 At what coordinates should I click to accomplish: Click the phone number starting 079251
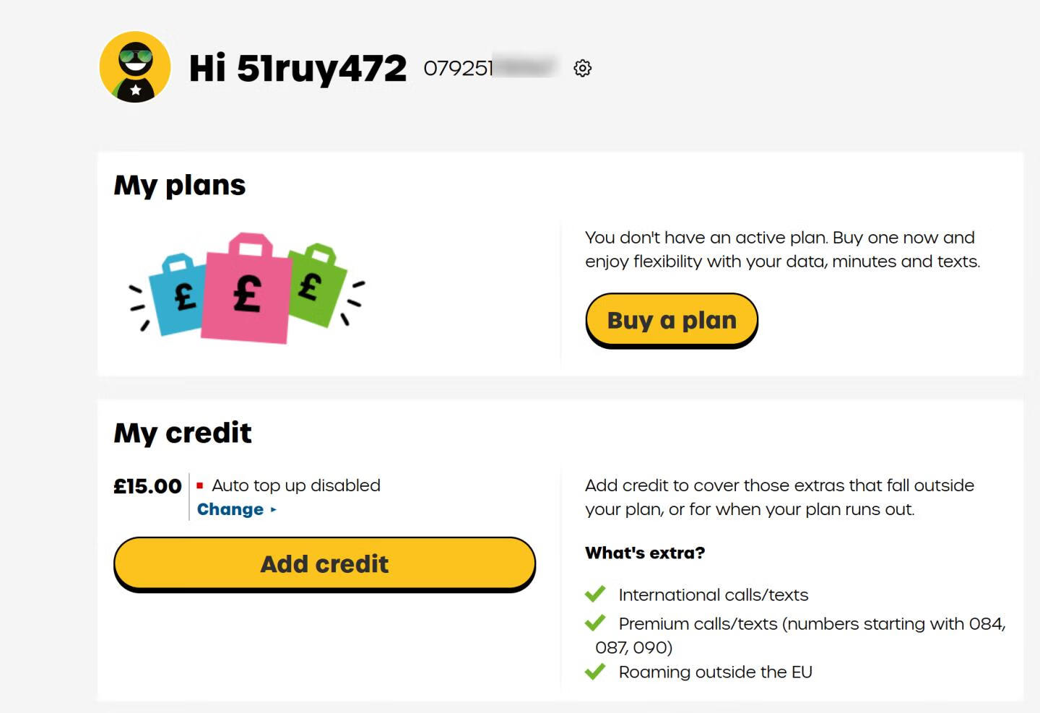click(458, 68)
